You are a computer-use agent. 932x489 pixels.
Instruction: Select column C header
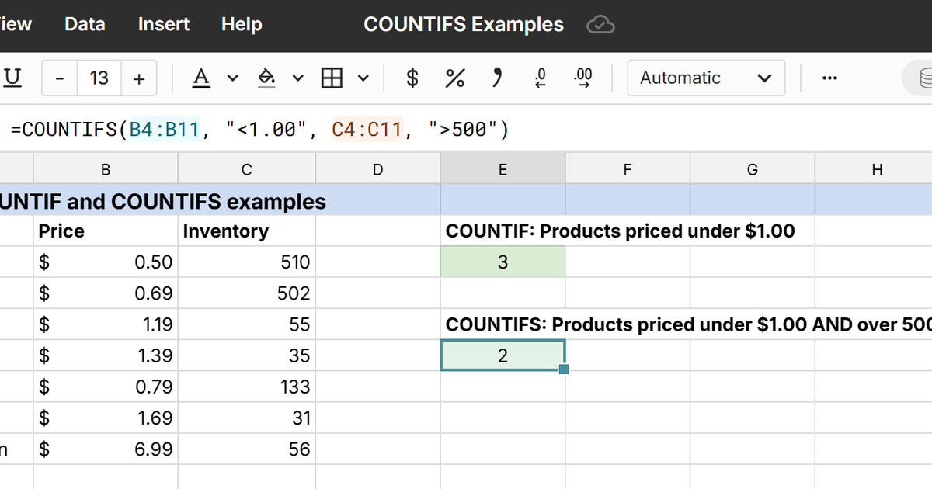click(246, 169)
